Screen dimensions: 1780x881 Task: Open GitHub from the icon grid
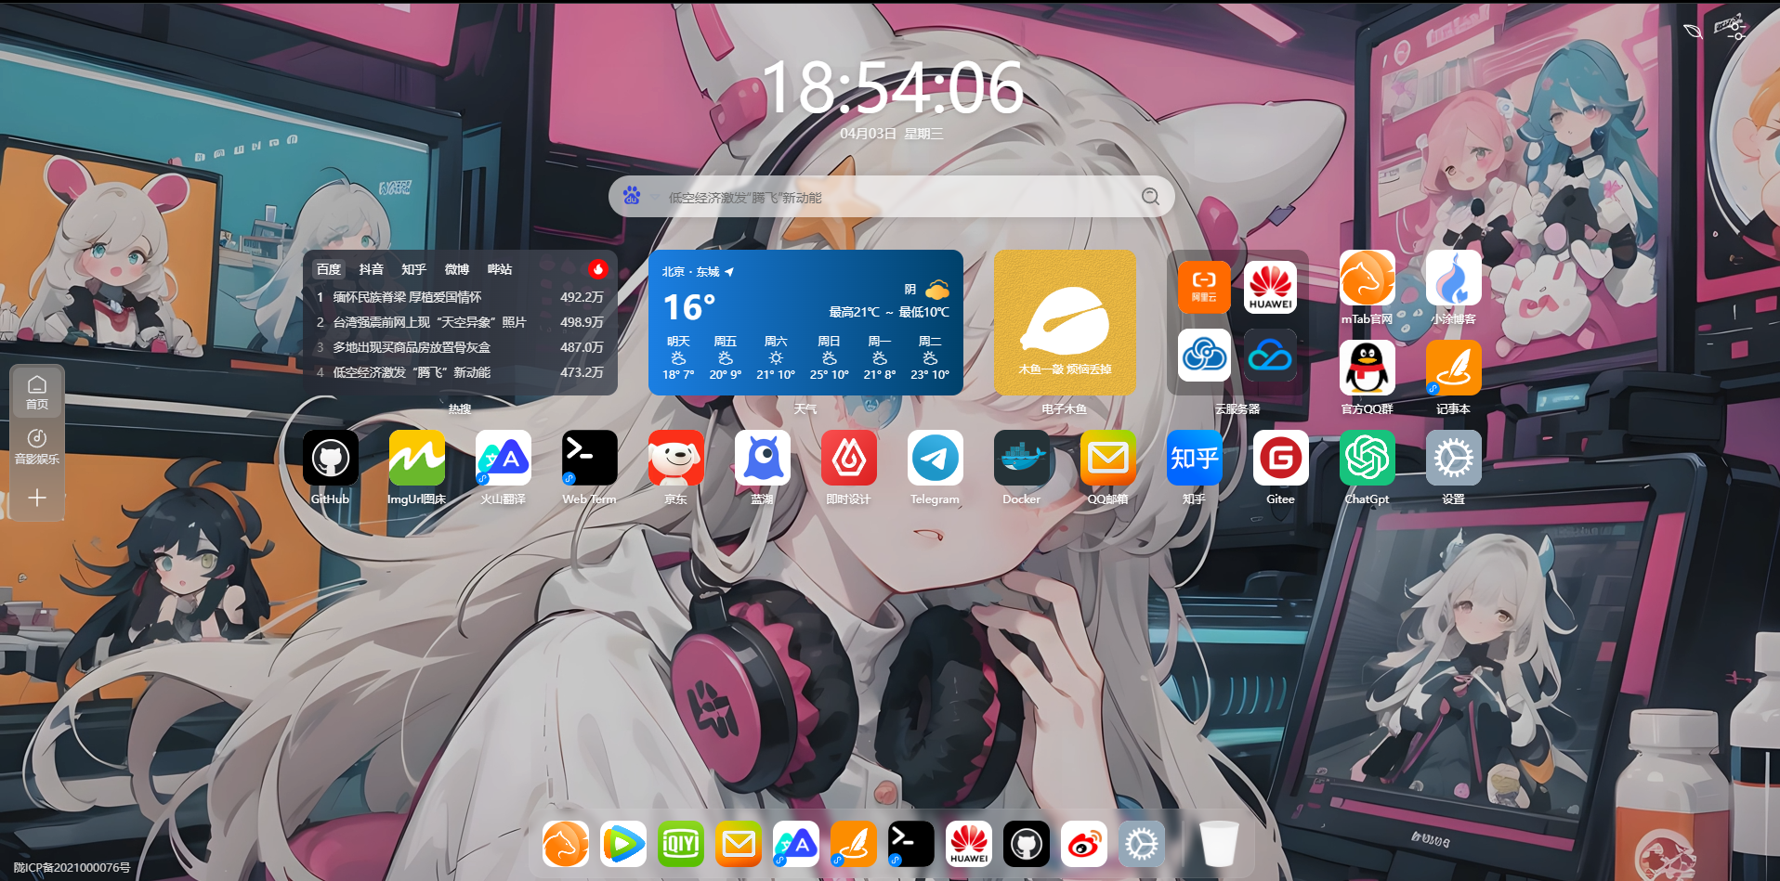pos(330,458)
